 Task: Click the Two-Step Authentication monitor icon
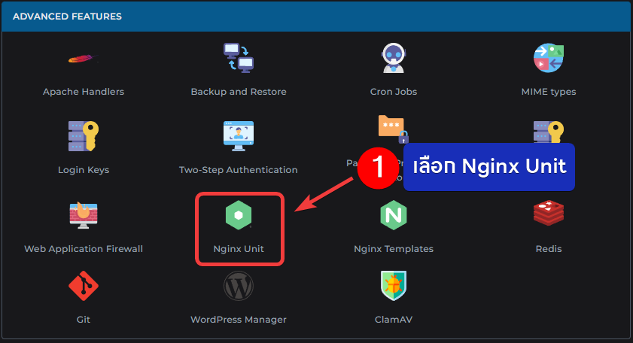tap(239, 136)
